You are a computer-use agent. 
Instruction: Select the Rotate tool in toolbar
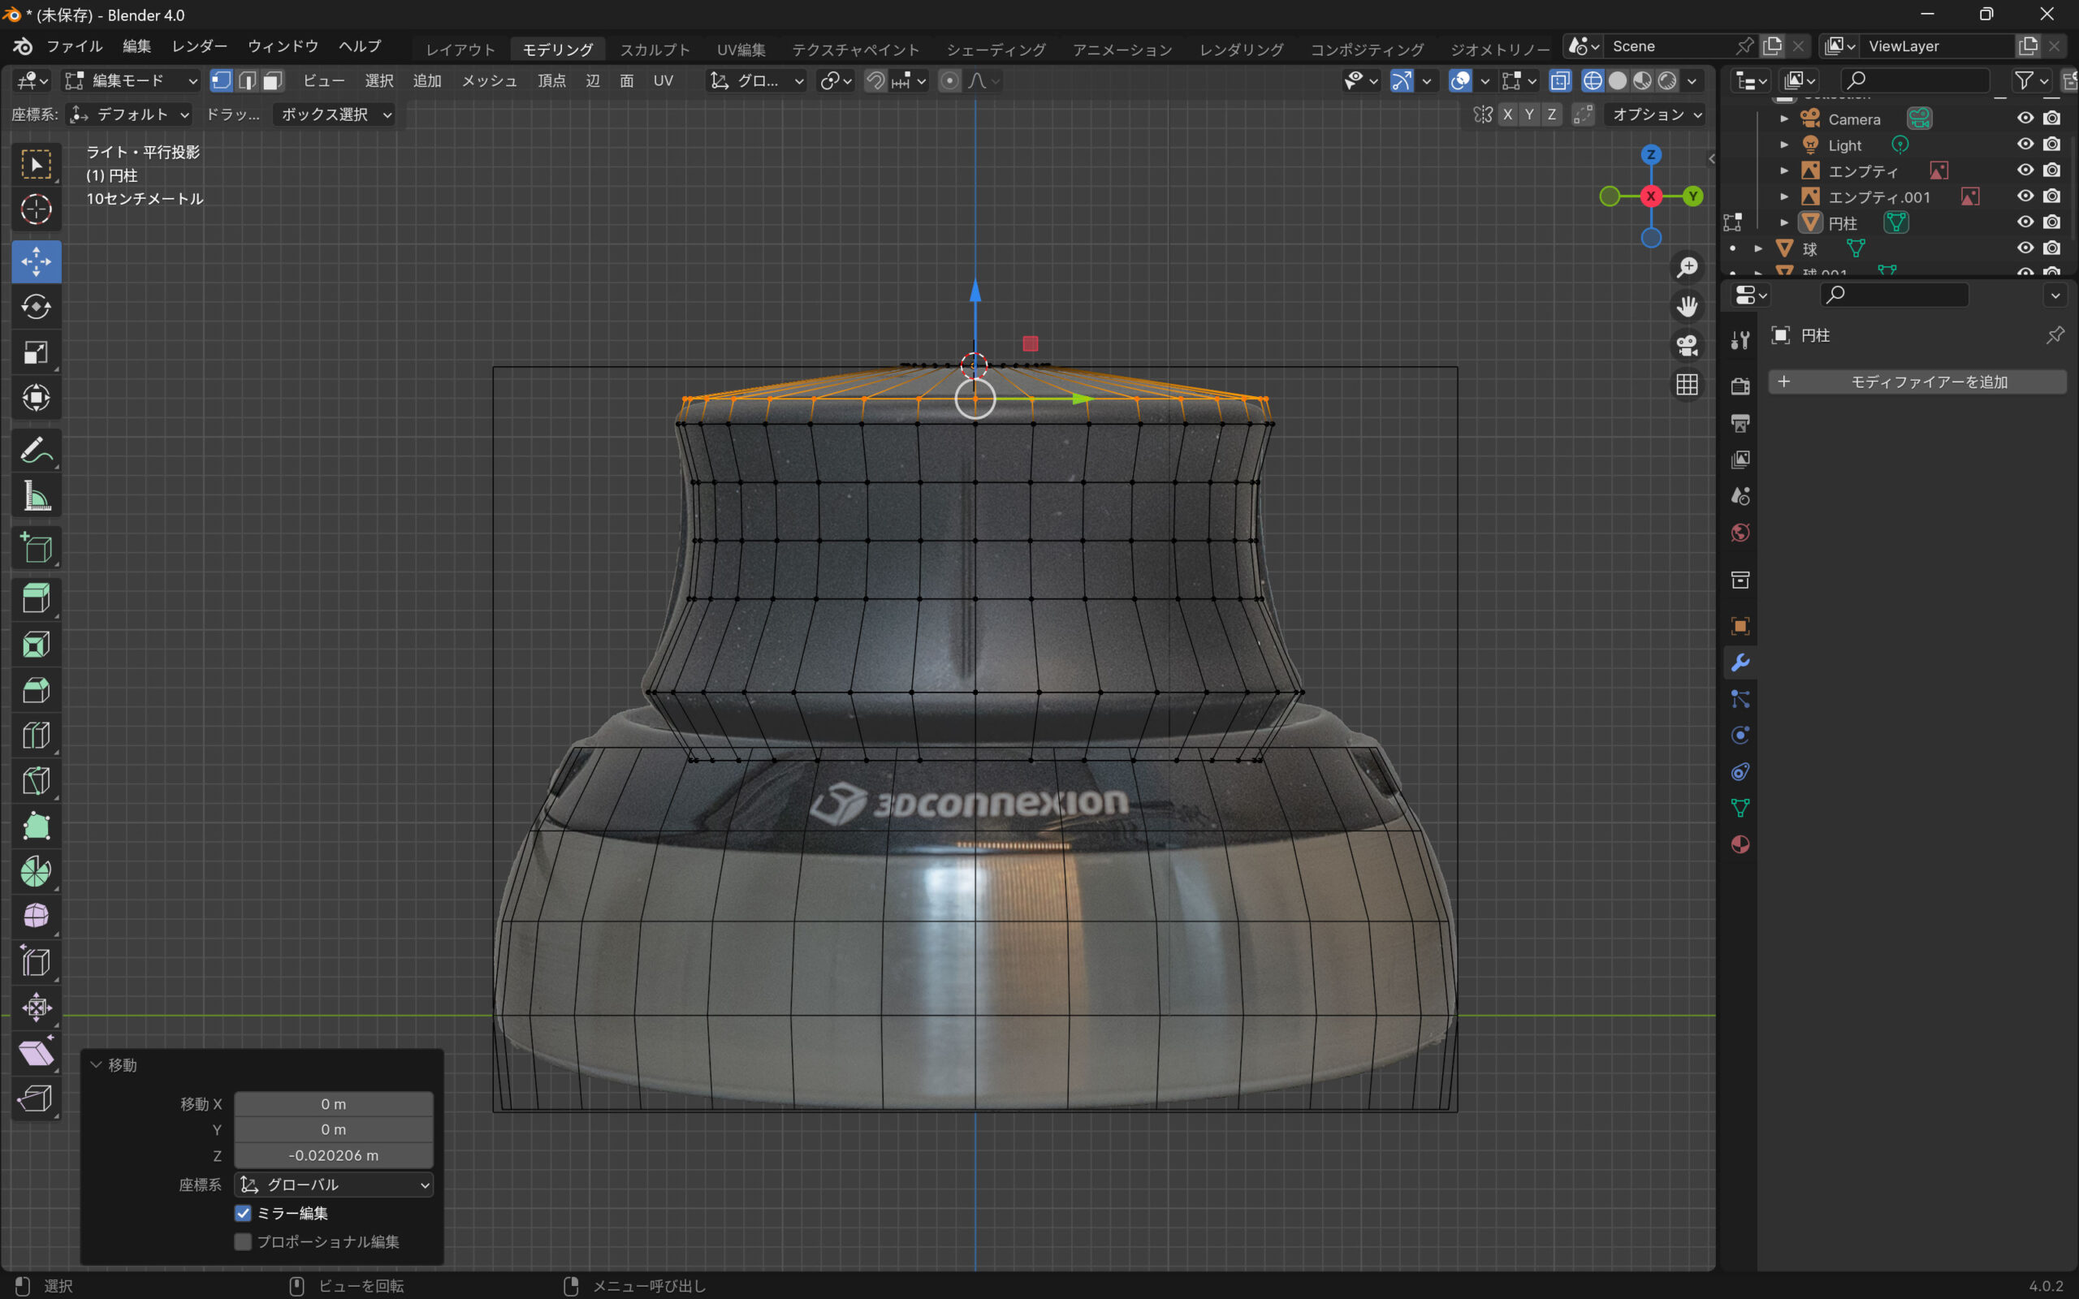(x=36, y=307)
